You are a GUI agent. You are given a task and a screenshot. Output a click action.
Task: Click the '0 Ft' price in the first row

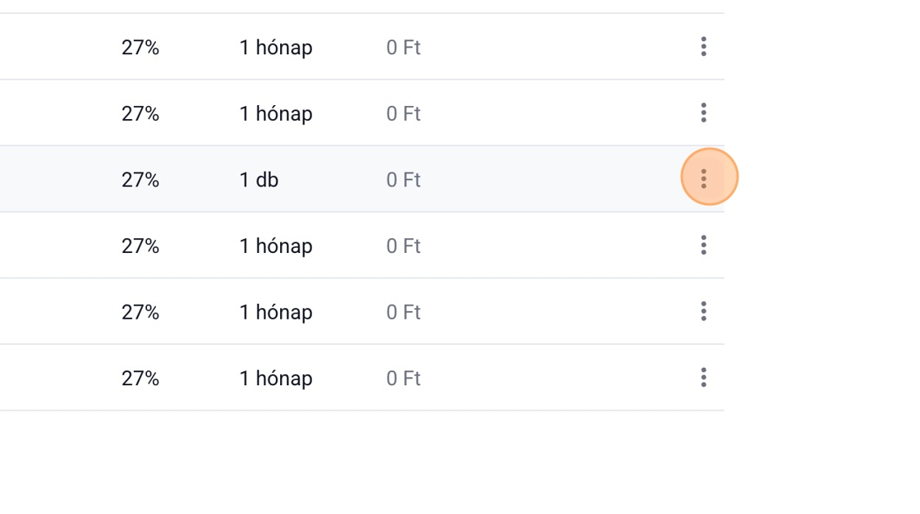point(403,48)
